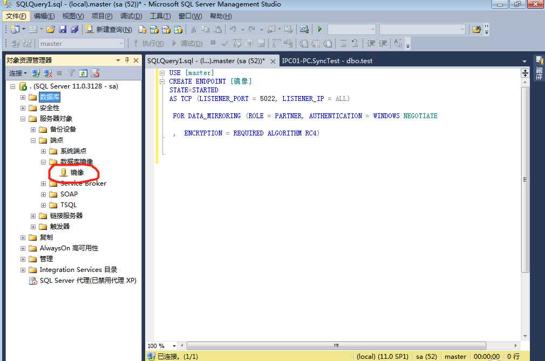Collapse the 端点 folder
545x361 pixels.
pos(33,140)
